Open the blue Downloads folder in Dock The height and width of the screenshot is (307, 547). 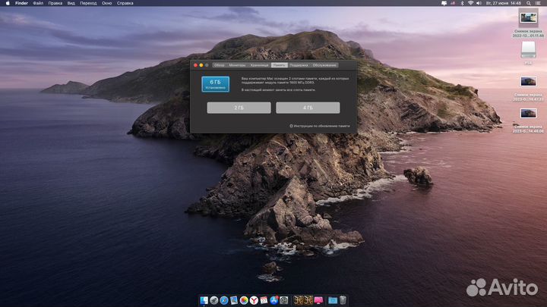coord(333,300)
